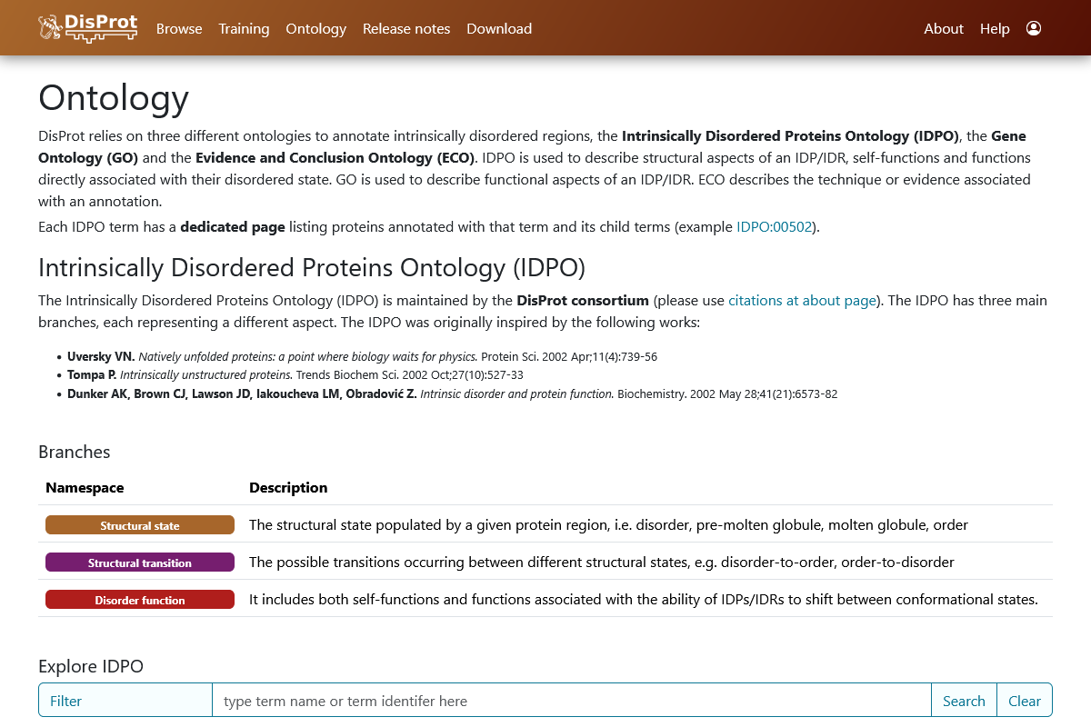Select the Disorder function badge
The image size is (1091, 727).
(x=139, y=599)
